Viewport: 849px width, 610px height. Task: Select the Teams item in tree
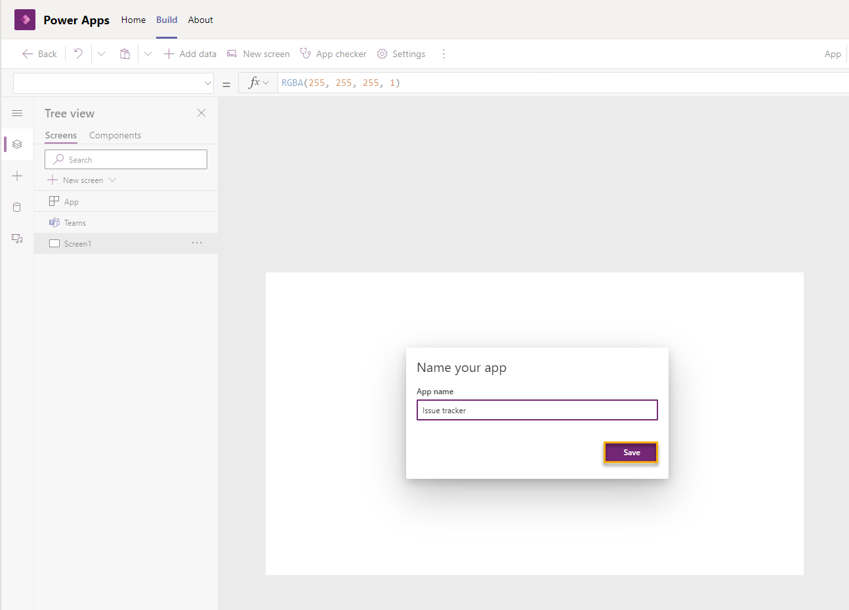pos(126,222)
